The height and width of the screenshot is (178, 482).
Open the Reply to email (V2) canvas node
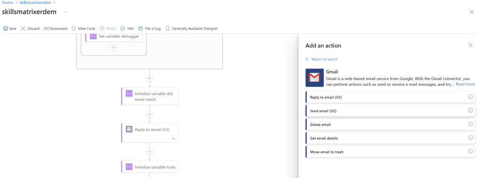click(150, 133)
